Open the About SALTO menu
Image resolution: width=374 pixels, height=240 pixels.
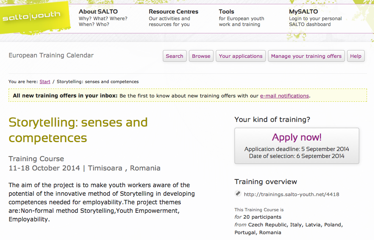(103, 18)
